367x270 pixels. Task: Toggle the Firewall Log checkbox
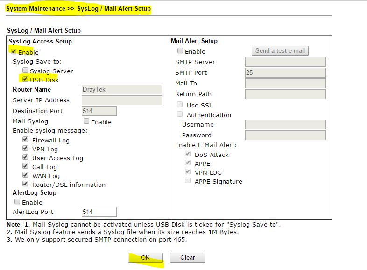coord(25,140)
